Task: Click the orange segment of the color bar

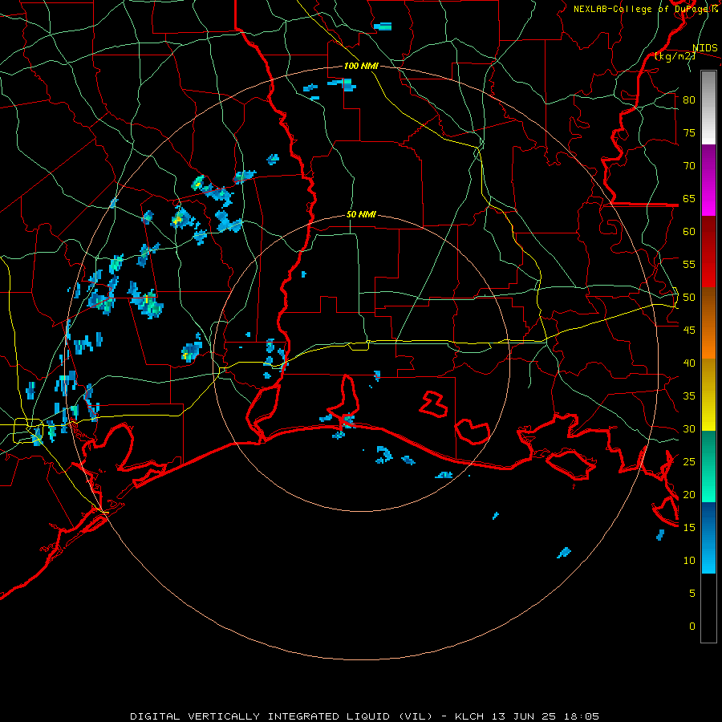Action: [708, 323]
